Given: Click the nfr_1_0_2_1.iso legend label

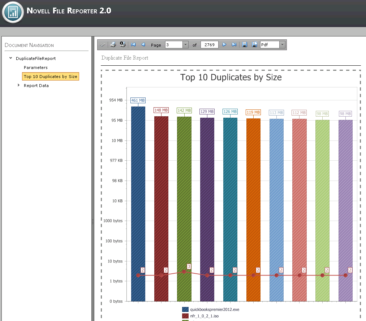Looking at the screenshot, I should tap(204, 316).
